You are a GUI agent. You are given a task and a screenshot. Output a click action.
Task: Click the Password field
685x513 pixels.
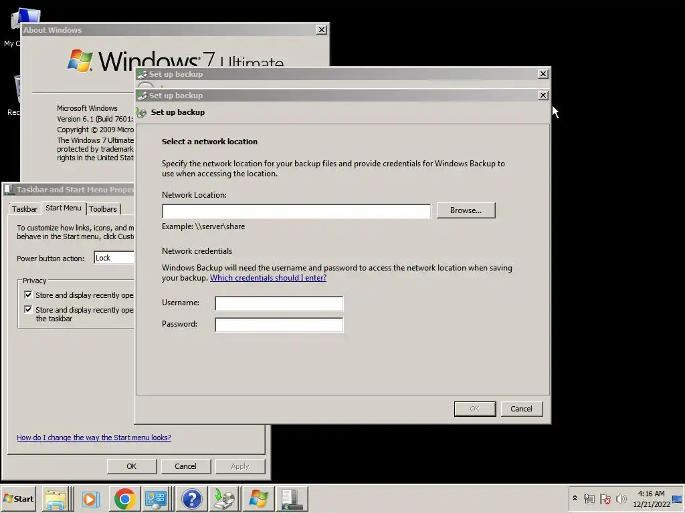tap(279, 325)
